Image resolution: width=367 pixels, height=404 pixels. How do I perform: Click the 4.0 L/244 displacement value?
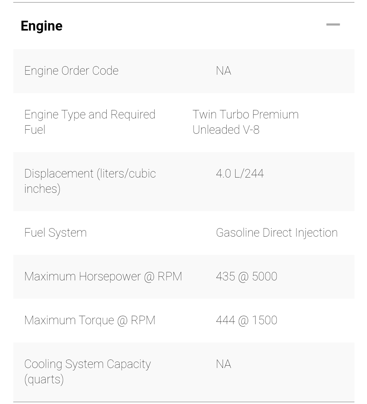(x=240, y=173)
